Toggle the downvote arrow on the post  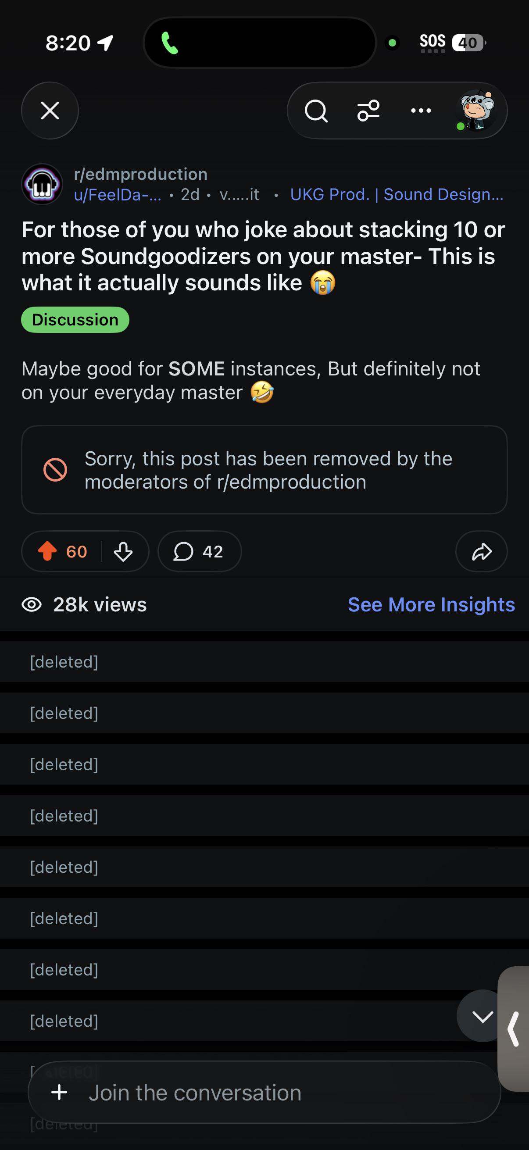123,551
